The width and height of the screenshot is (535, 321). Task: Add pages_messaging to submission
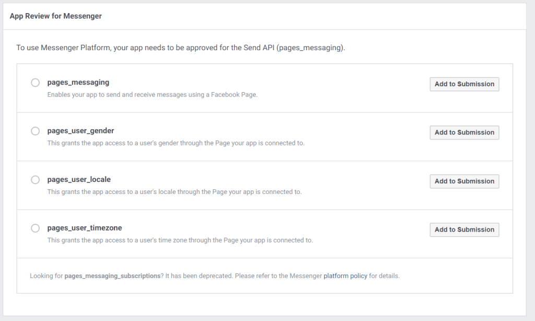pos(464,84)
